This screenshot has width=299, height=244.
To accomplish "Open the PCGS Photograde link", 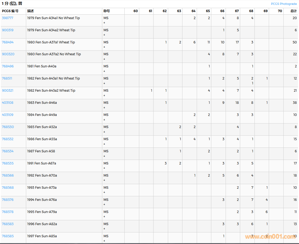I will point(284,4).
